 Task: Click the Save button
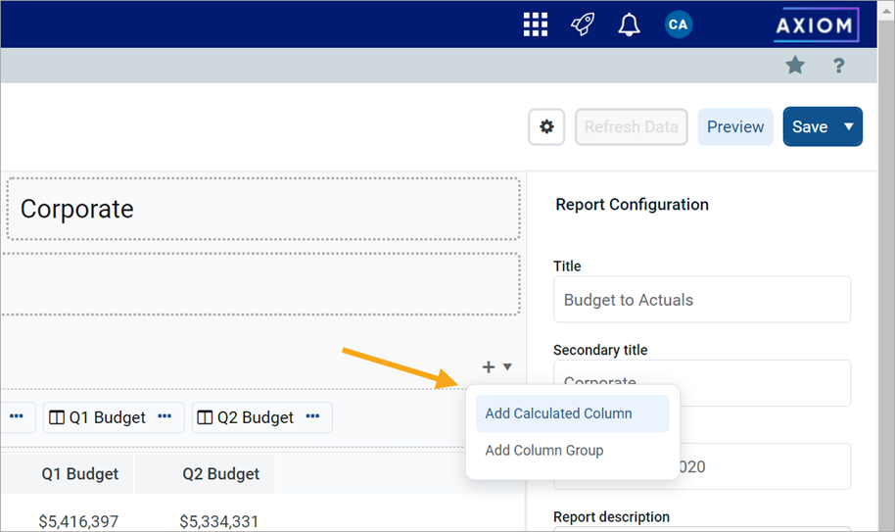(809, 126)
